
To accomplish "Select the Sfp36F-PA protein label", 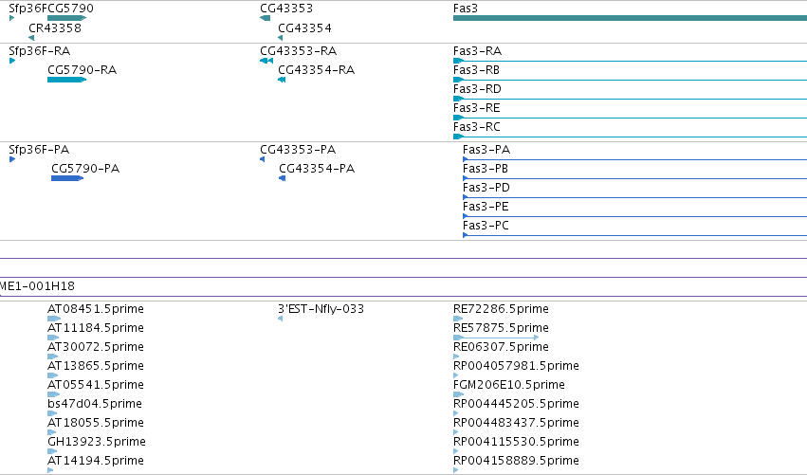I will point(39,150).
